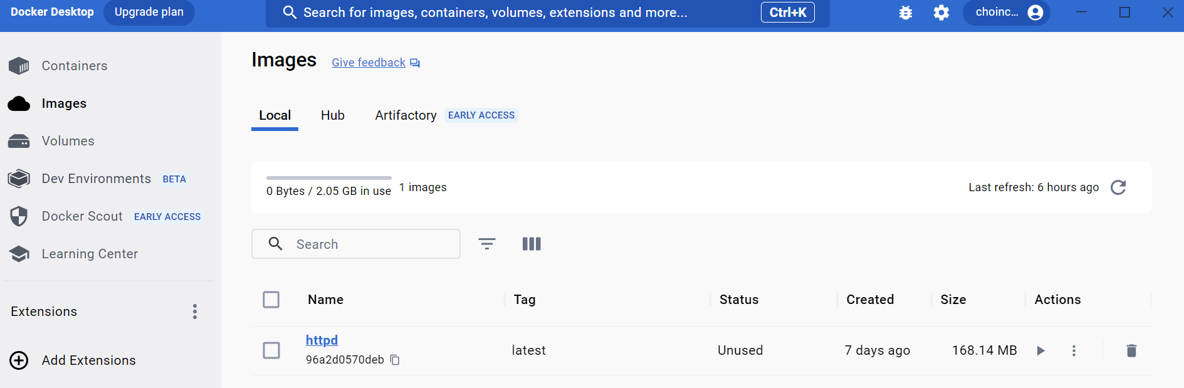The width and height of the screenshot is (1184, 388).
Task: Focus the global search bar
Action: click(x=548, y=13)
